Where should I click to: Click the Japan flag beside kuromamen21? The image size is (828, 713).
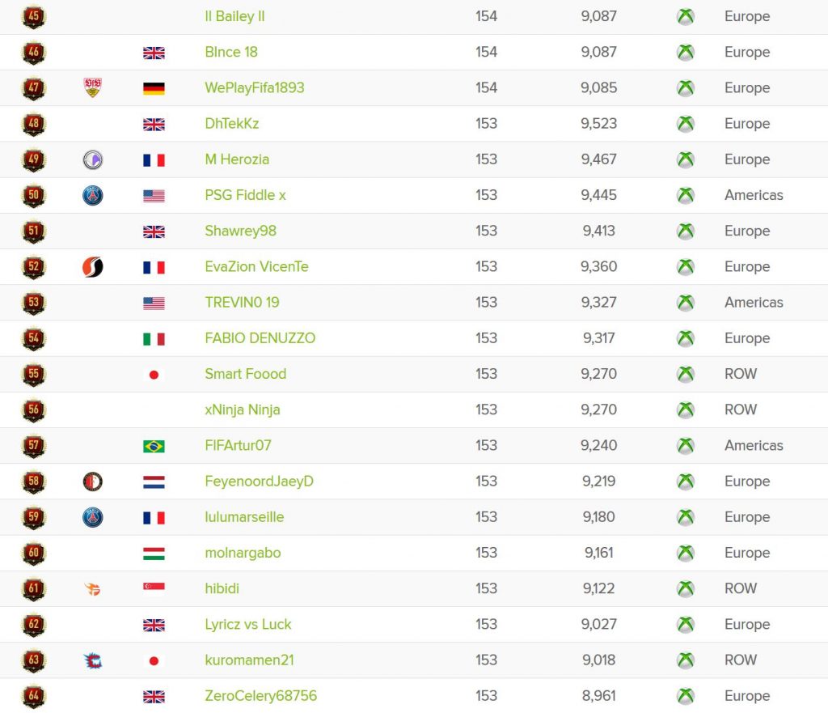pyautogui.click(x=154, y=660)
